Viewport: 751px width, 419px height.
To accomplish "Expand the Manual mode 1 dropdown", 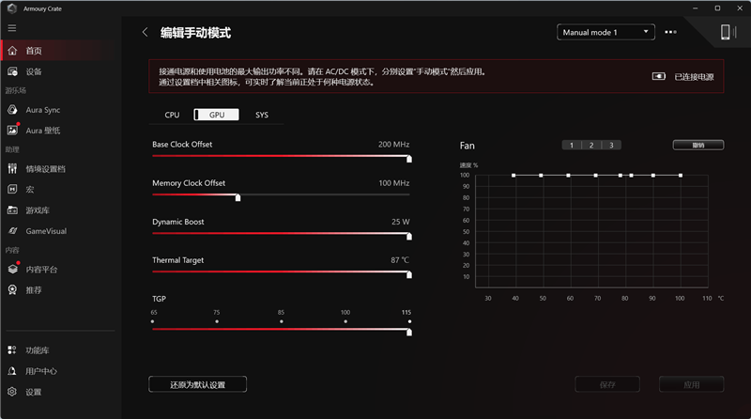I will click(x=605, y=32).
